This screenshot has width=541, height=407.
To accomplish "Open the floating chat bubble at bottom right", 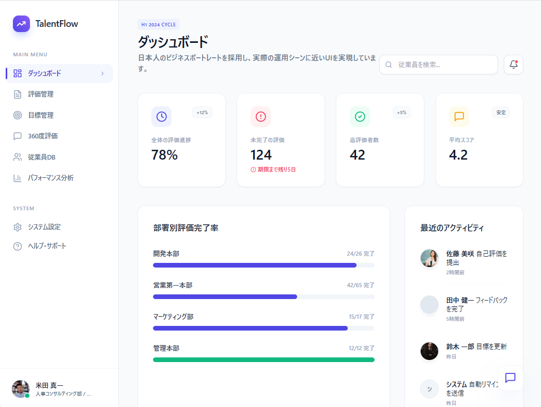I will click(x=510, y=378).
